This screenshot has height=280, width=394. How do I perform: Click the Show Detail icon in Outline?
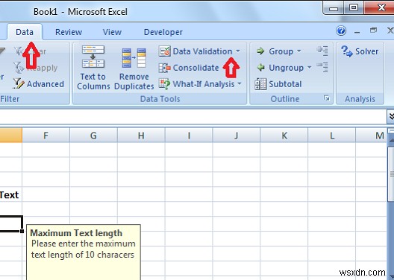322,51
